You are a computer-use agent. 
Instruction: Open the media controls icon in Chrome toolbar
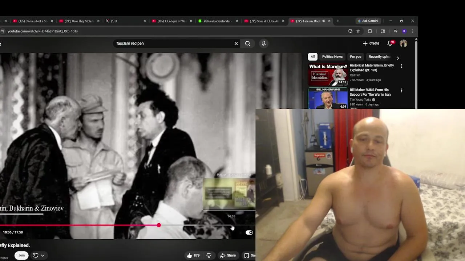pos(396,31)
